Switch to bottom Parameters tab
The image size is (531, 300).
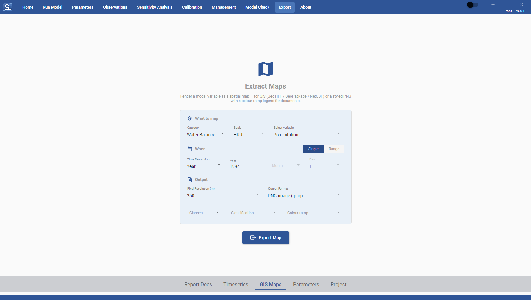point(306,284)
